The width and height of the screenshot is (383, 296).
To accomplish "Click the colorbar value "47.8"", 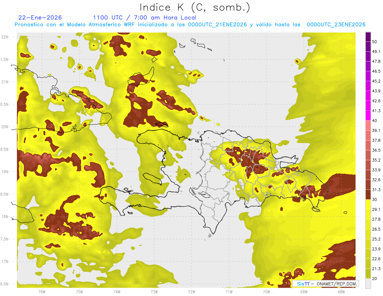I will coord(376,61).
